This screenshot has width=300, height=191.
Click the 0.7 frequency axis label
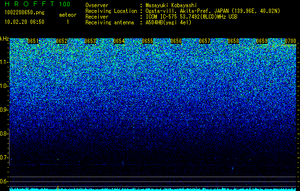(4, 158)
